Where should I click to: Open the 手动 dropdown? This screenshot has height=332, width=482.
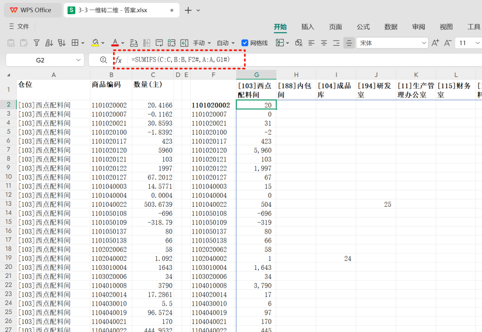201,43
